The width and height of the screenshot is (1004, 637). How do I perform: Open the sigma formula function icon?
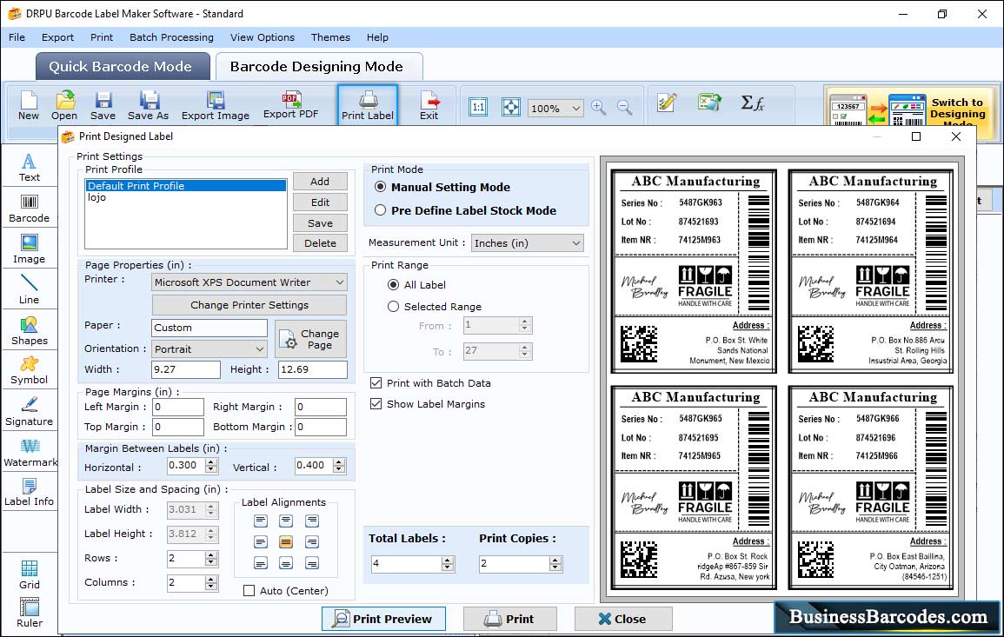753,103
